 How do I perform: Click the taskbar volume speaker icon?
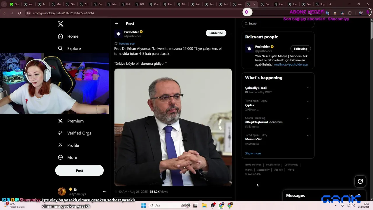coord(353,205)
